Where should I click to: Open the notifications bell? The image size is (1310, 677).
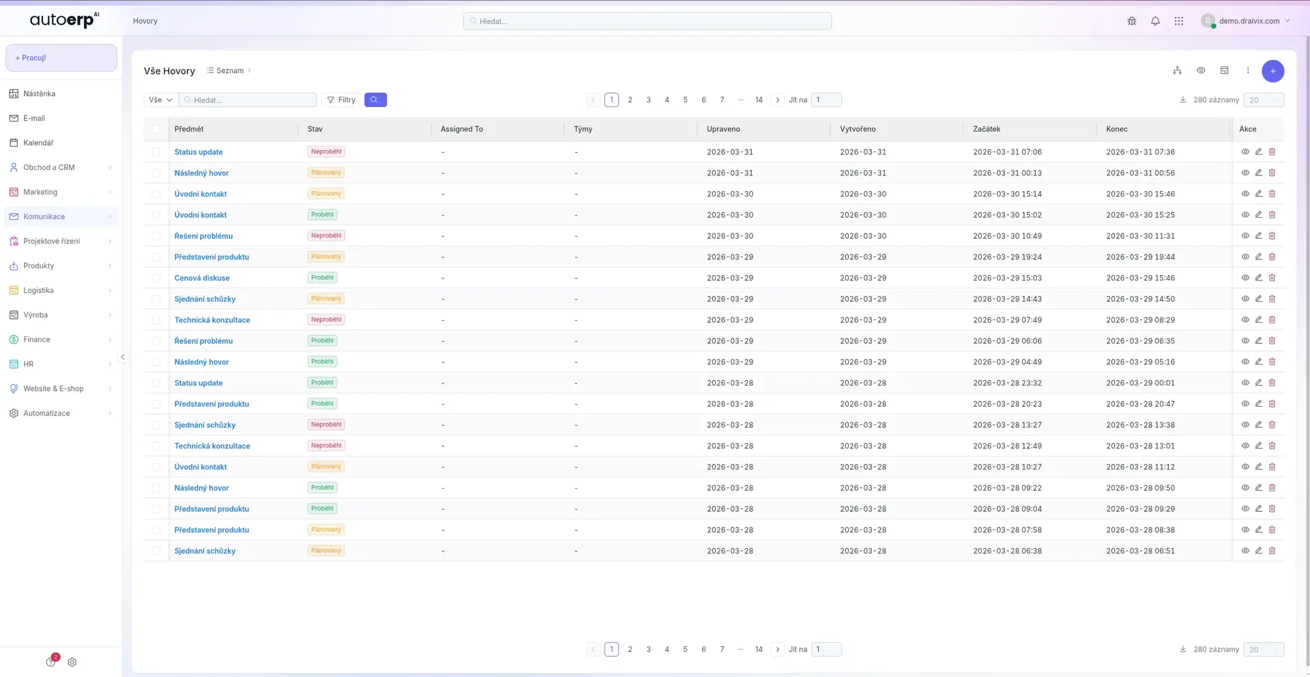click(1155, 21)
